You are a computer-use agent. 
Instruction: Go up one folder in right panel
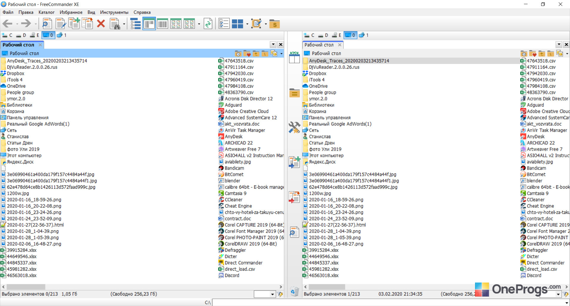[x=542, y=53]
